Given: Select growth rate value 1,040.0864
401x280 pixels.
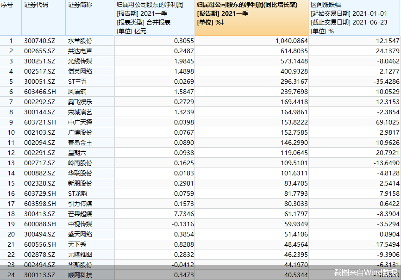Looking at the screenshot, I should [292, 41].
